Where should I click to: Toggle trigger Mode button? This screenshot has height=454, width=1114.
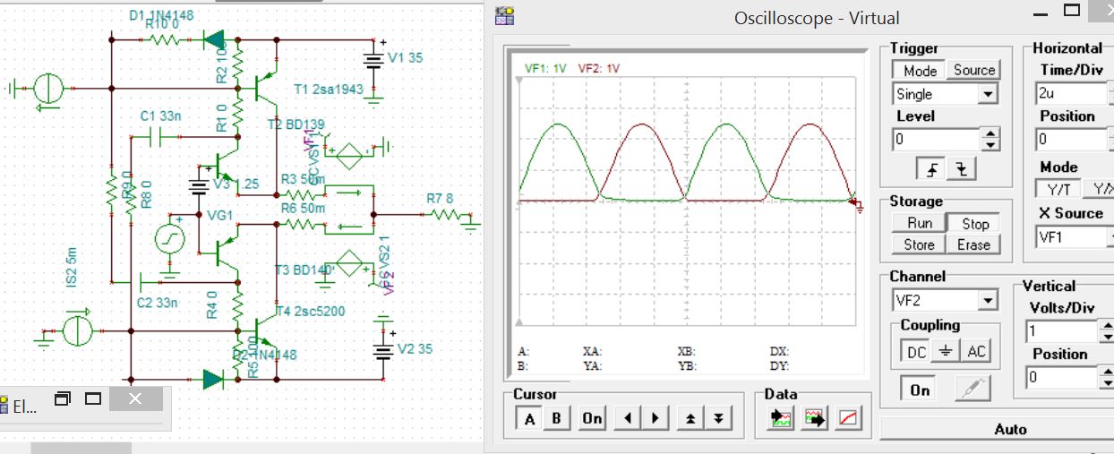click(x=920, y=70)
